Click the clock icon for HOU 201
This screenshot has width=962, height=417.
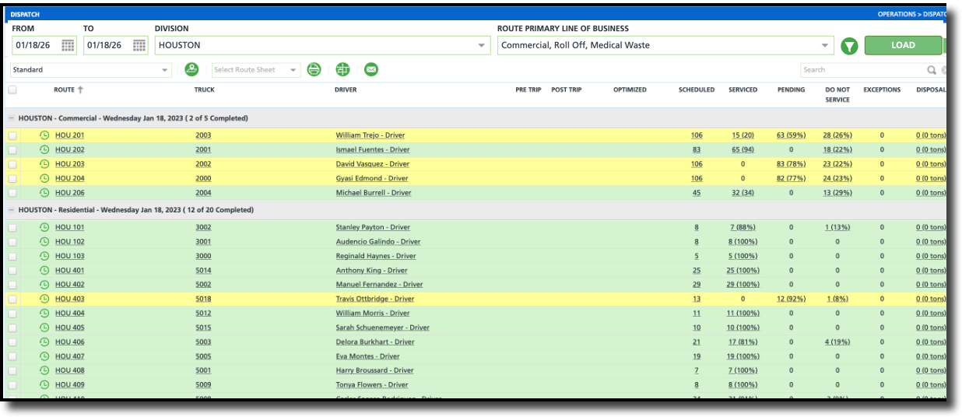44,135
